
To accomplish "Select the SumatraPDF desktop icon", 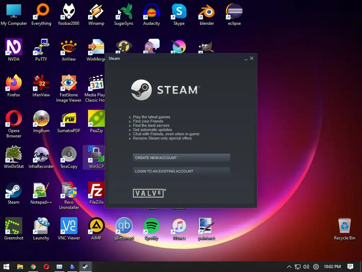I will [x=69, y=122].
